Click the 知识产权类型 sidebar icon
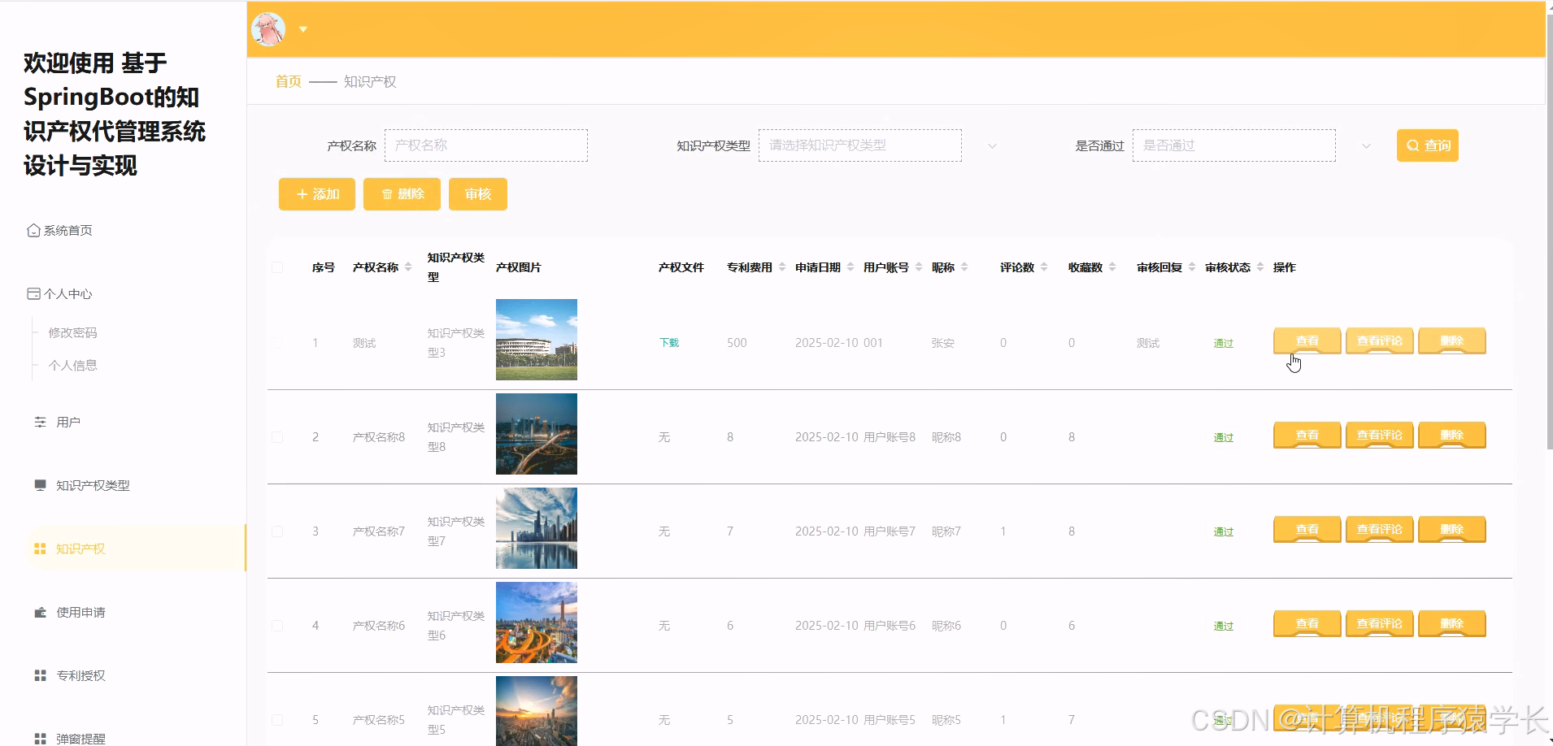 (40, 485)
